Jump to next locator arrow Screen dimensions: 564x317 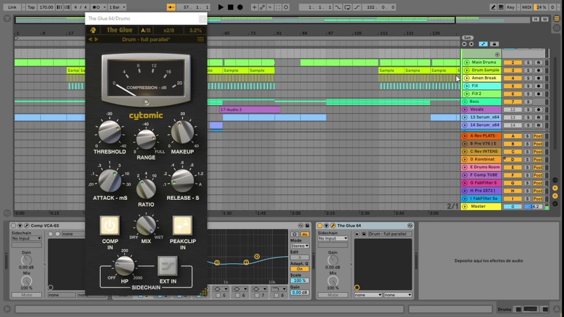point(471,44)
